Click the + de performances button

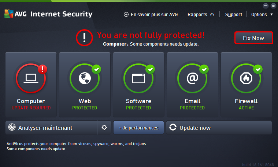[138, 128]
